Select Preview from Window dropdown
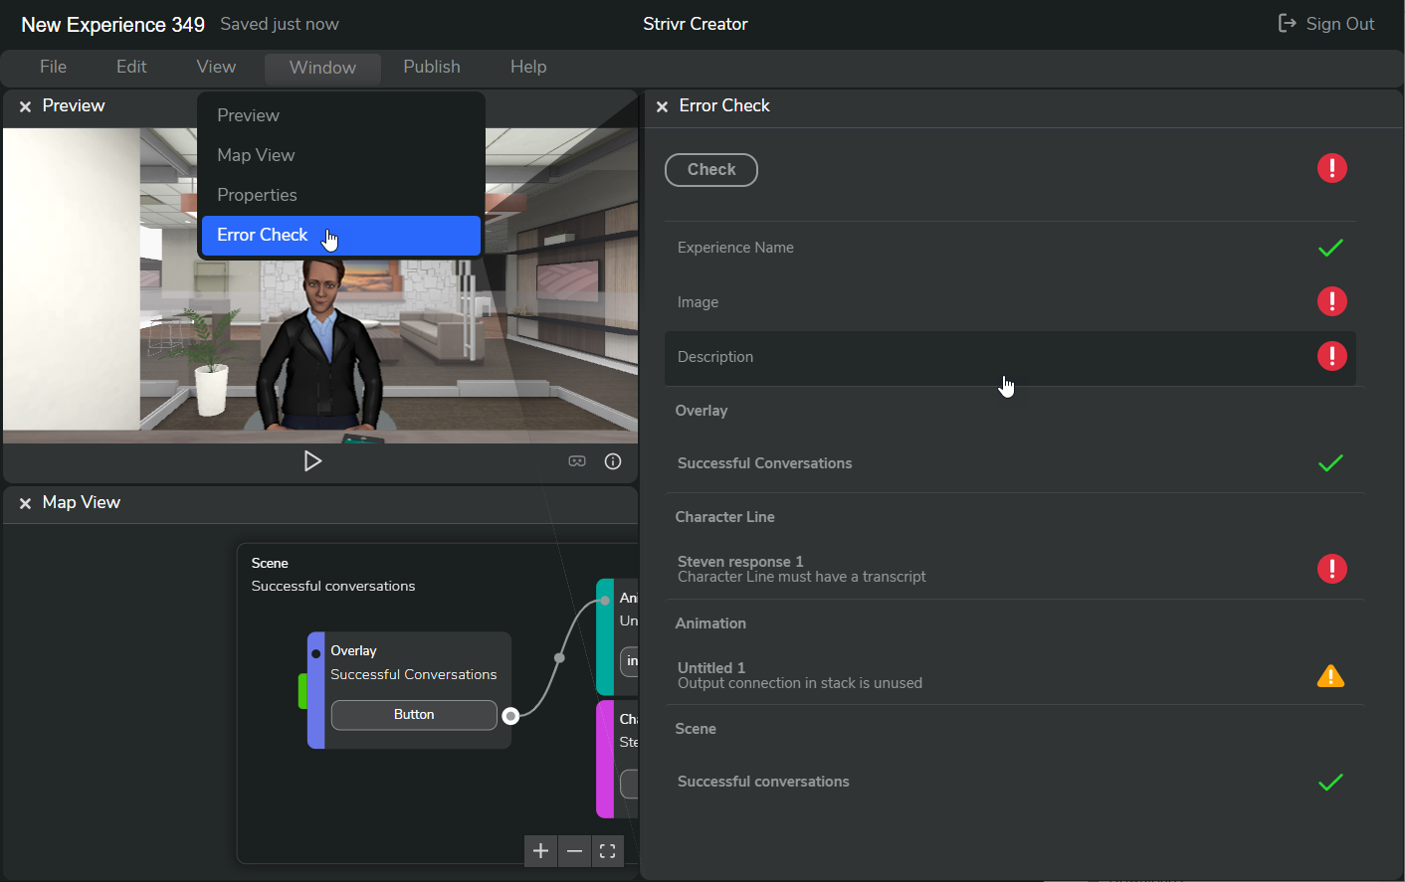The width and height of the screenshot is (1405, 882). [341, 115]
